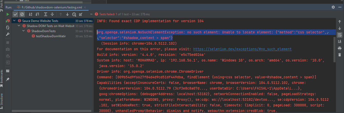
Task: Open the Structure tool window tab
Action: pos(2,99)
